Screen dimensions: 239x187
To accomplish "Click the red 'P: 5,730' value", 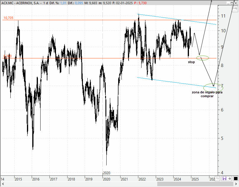I will 140,3.
